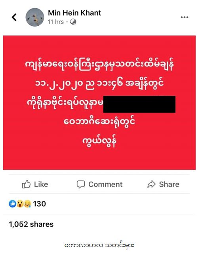Open the Min Hein Khant profile name link
The image size is (200, 258).
pos(74,13)
